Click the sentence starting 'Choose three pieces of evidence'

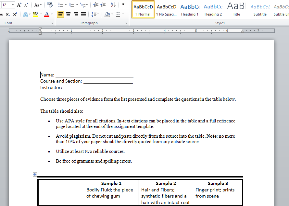coord(138,99)
